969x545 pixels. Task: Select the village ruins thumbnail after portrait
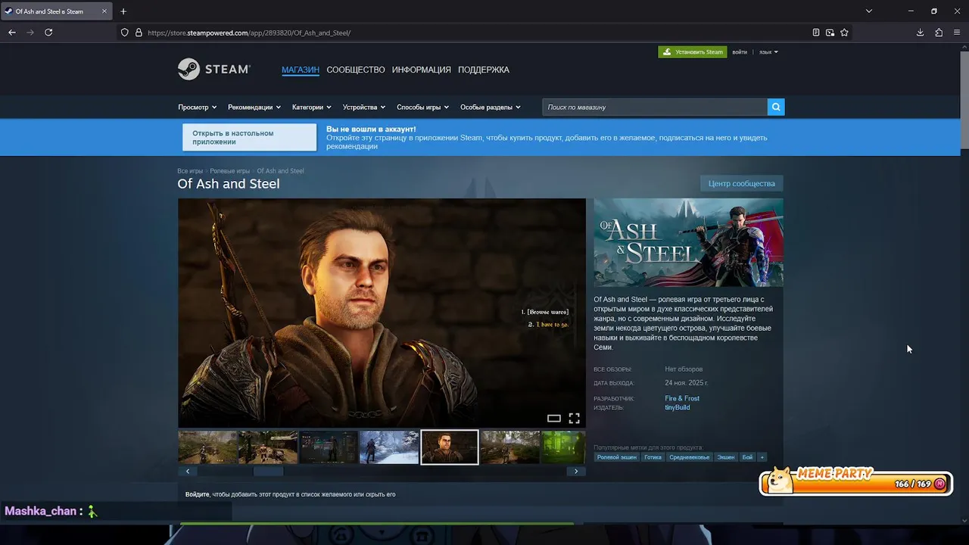(x=510, y=447)
